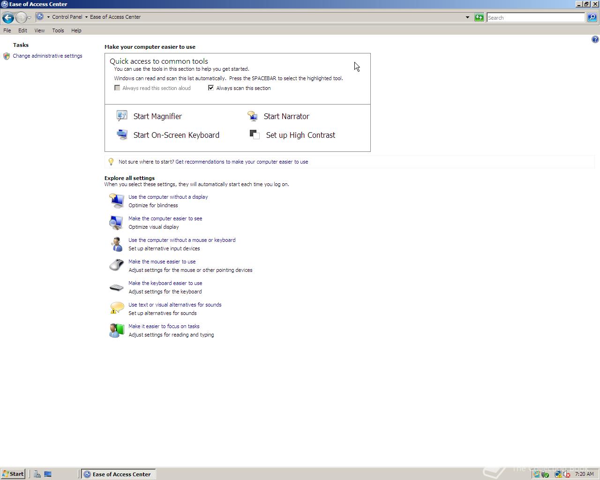600x480 pixels.
Task: Click the Ease of Access address bar icon
Action: [40, 17]
